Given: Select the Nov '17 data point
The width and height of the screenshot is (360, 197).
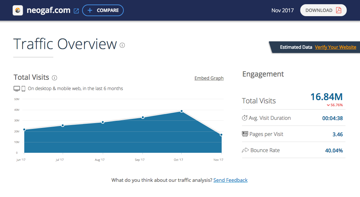Looking at the screenshot, I should click(x=221, y=135).
